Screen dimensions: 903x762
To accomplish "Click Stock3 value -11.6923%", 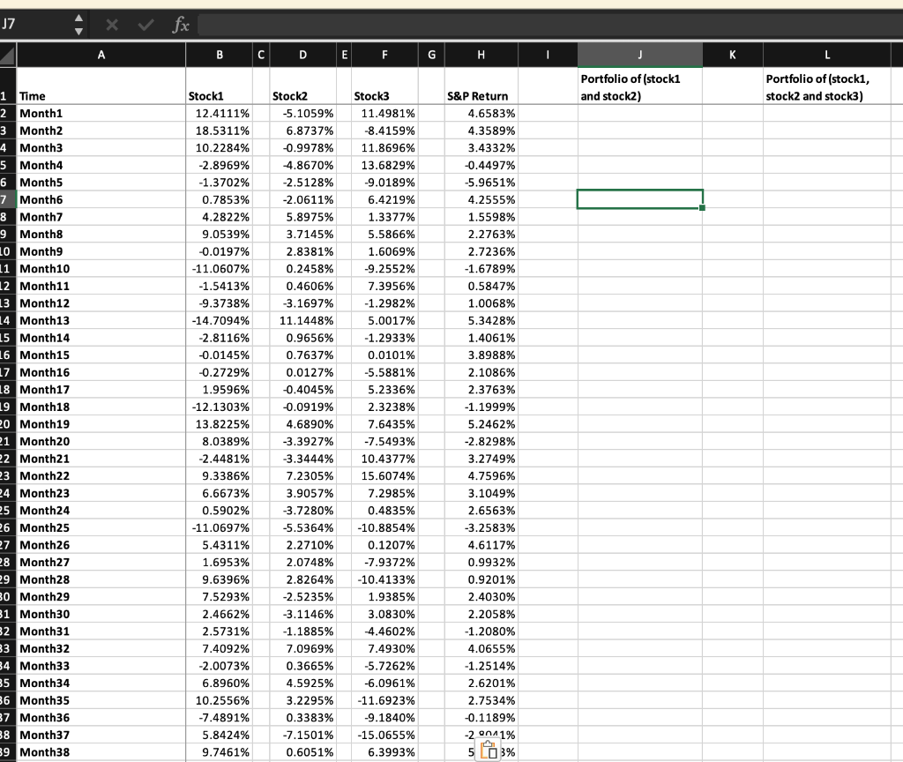I will [384, 701].
